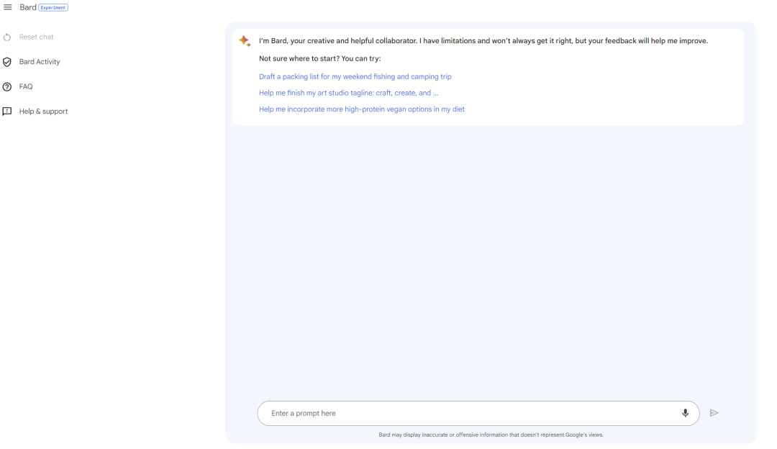Focus the Enter a prompt here field

pyautogui.click(x=468, y=414)
